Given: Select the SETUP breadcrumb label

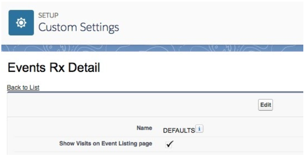Looking at the screenshot, I should click(x=48, y=15).
